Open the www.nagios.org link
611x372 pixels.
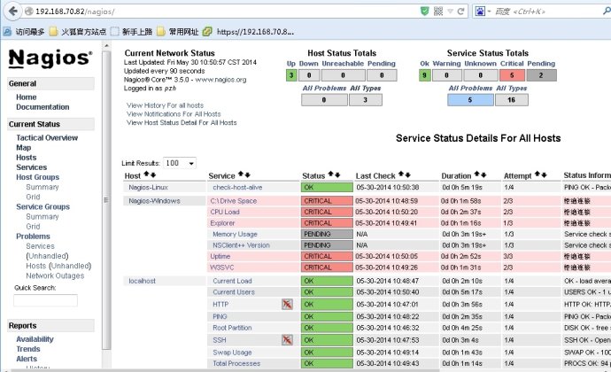coord(220,80)
